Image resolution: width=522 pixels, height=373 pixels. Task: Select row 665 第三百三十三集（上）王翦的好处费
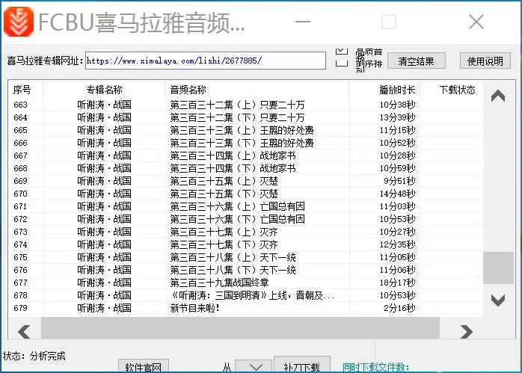[246, 130]
